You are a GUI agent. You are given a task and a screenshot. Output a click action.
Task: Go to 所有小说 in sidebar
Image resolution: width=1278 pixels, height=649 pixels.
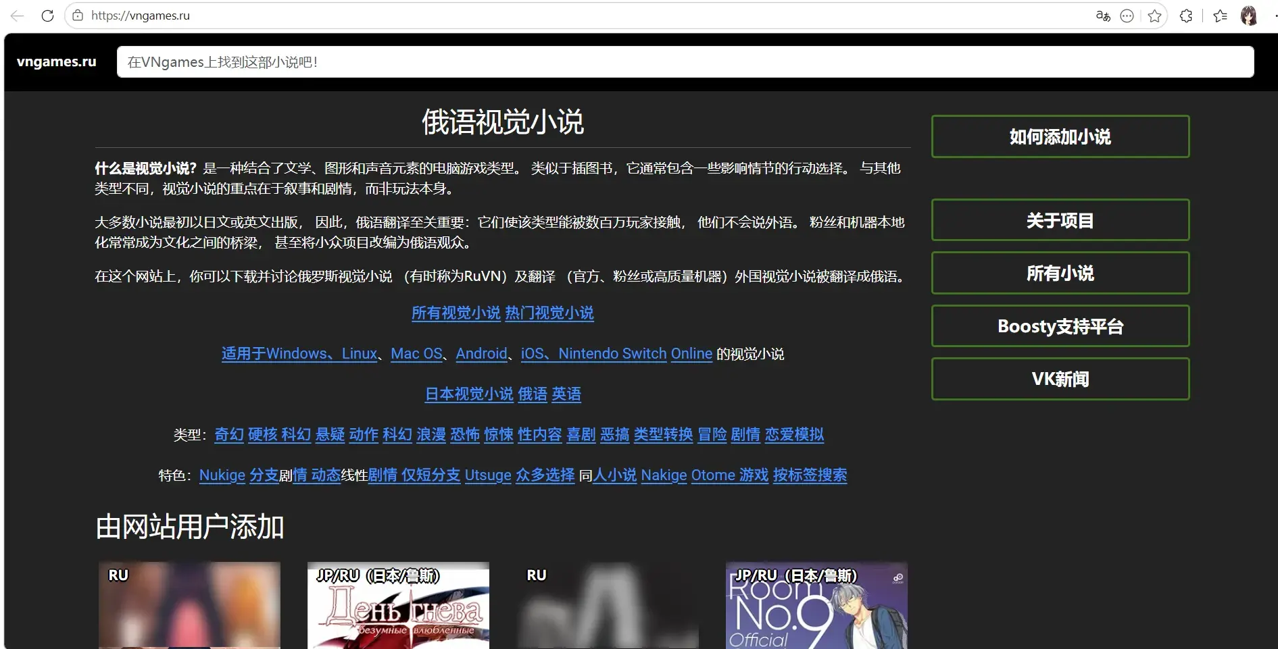click(x=1060, y=273)
